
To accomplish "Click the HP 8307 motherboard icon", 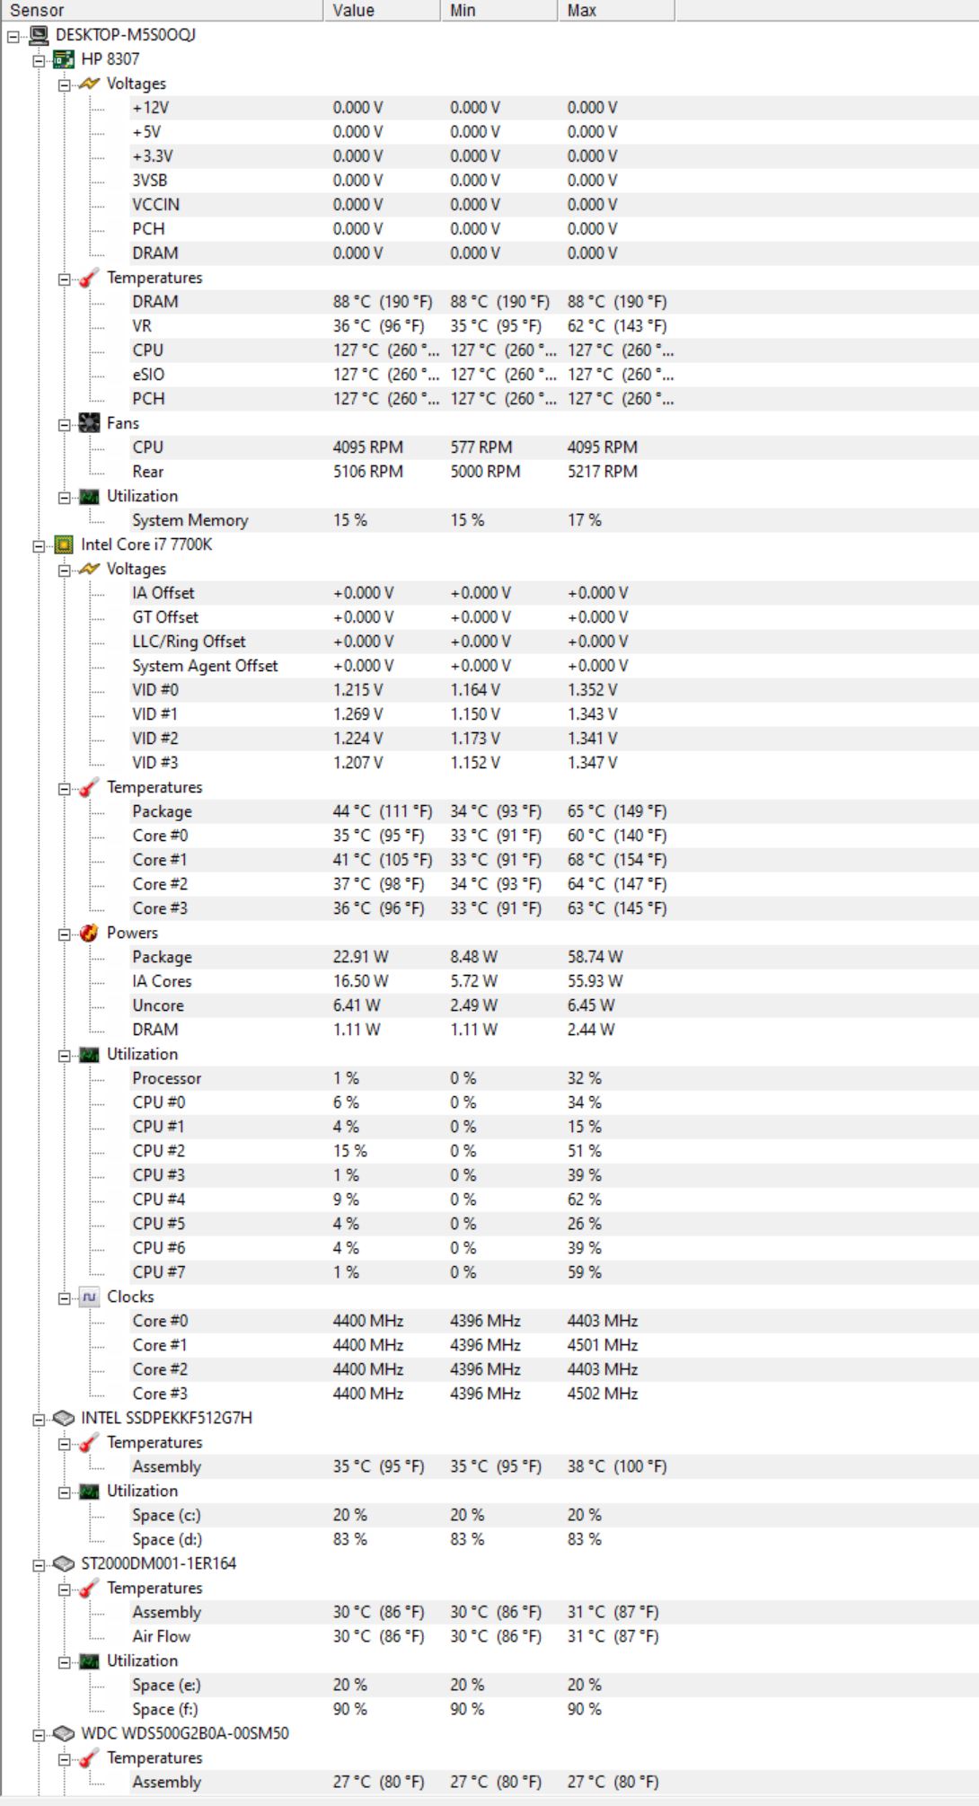I will (64, 59).
